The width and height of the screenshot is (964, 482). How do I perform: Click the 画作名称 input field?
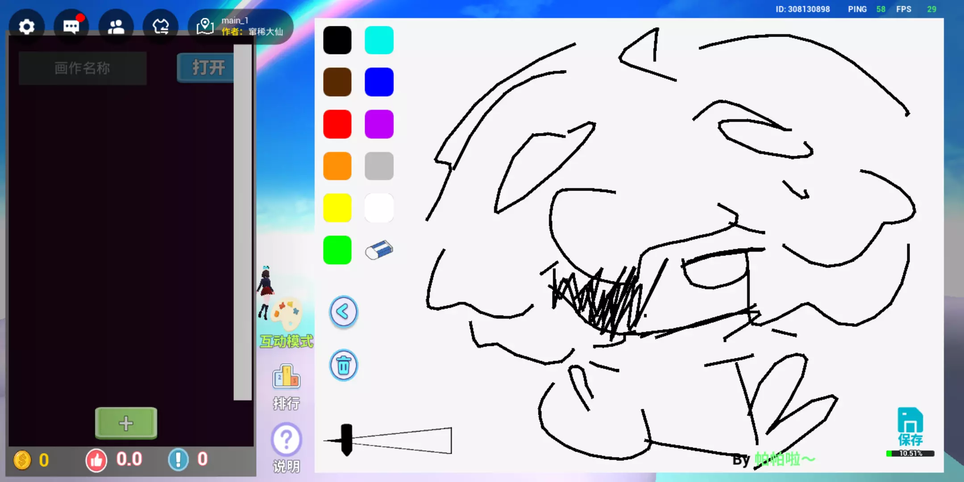pyautogui.click(x=83, y=68)
